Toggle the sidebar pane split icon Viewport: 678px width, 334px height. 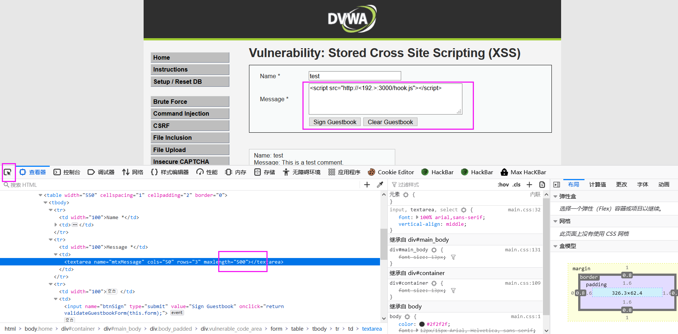click(x=557, y=185)
